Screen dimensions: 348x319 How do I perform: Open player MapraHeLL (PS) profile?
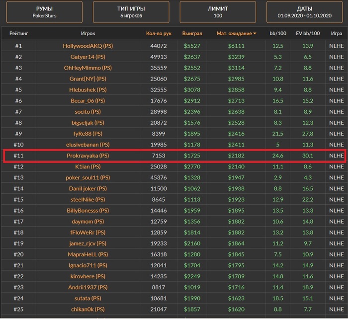[88, 254]
